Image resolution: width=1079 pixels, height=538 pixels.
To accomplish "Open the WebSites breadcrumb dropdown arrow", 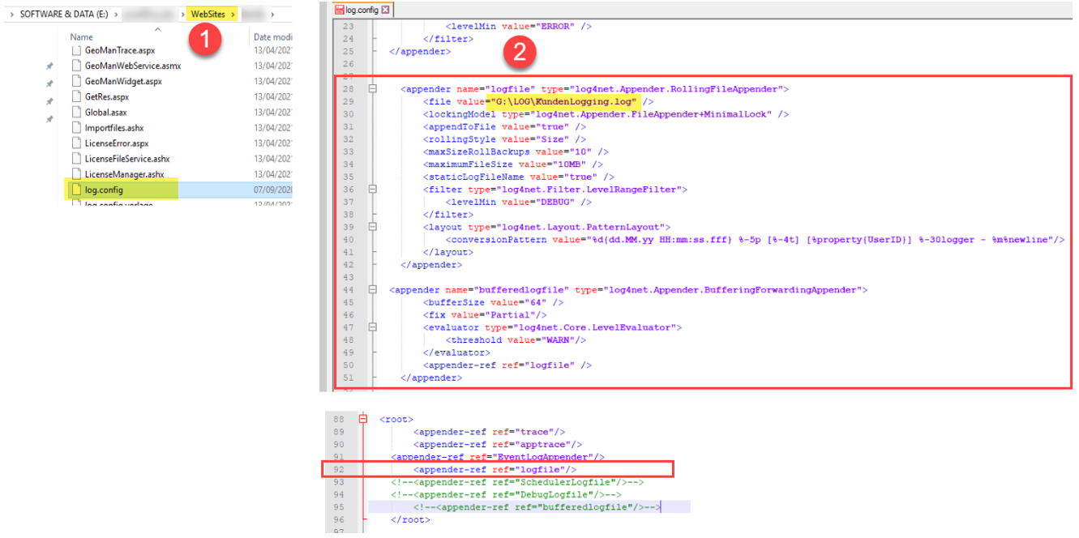I will click(233, 14).
